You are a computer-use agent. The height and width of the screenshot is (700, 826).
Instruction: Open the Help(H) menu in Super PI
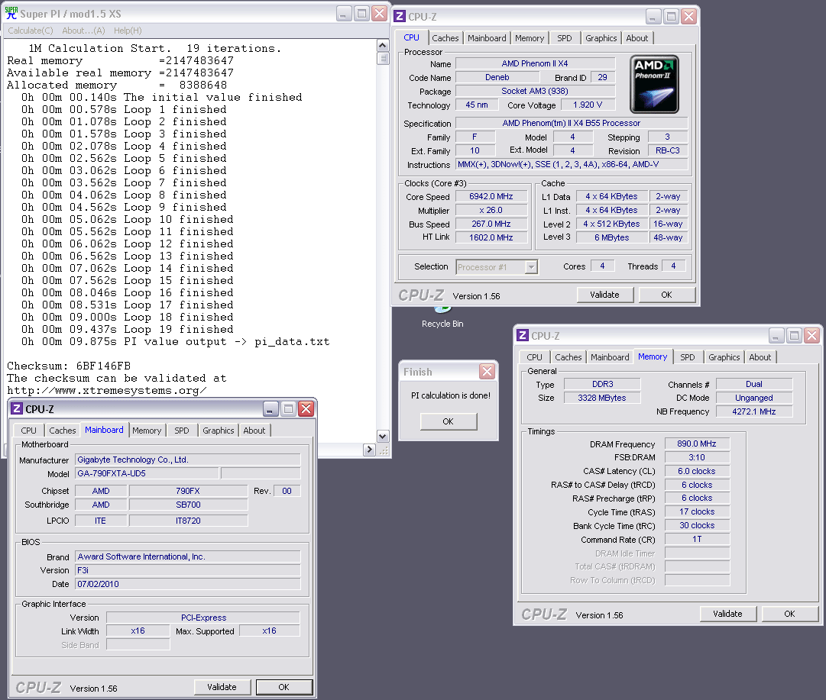tap(128, 31)
